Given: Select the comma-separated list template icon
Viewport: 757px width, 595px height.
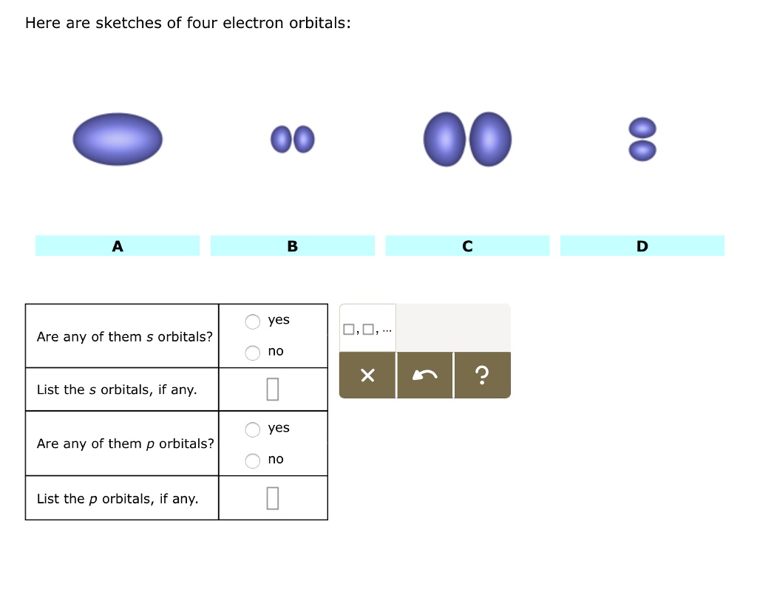Looking at the screenshot, I should coord(366,328).
